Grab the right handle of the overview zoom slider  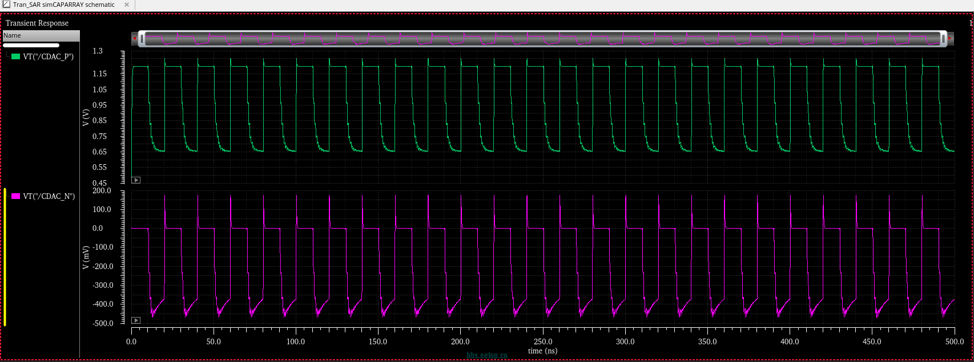pos(943,39)
